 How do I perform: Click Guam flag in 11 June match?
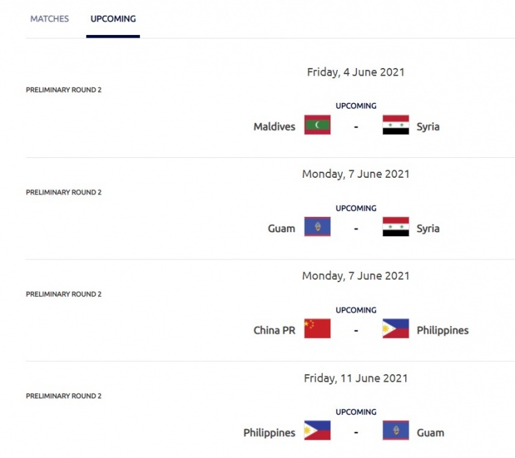click(396, 431)
